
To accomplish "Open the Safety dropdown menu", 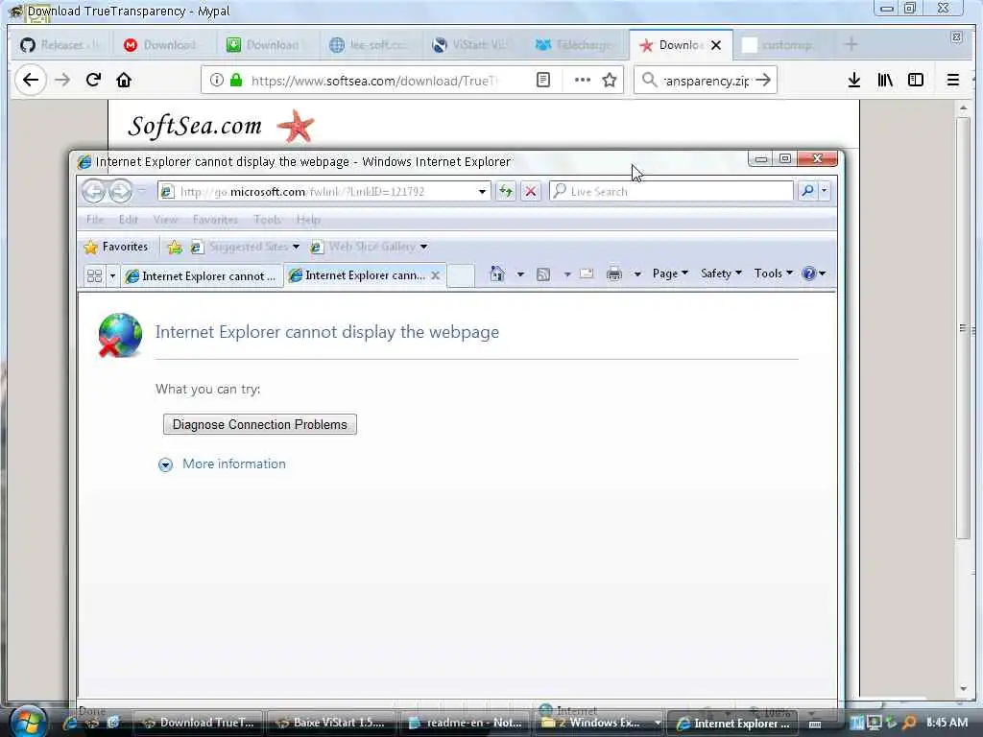I will (x=721, y=273).
